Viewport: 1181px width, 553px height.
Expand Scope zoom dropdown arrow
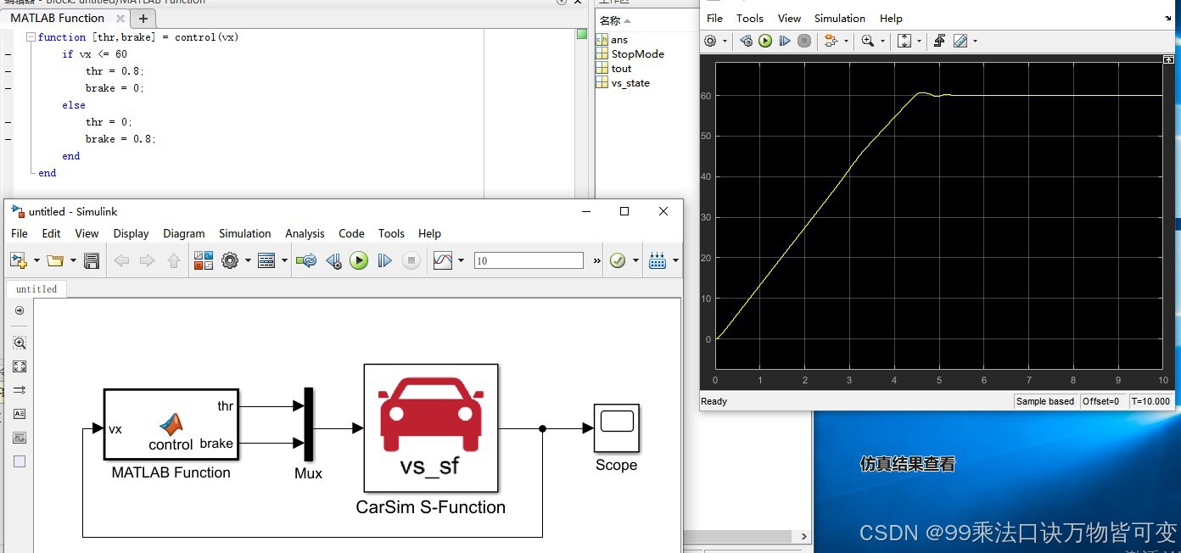click(882, 41)
